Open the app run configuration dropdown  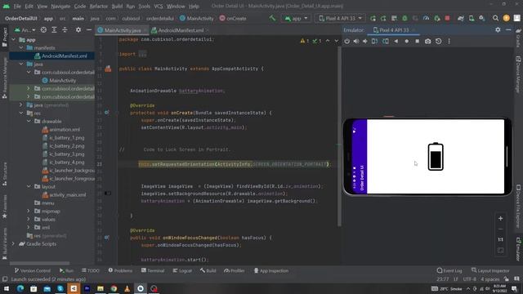pos(296,18)
